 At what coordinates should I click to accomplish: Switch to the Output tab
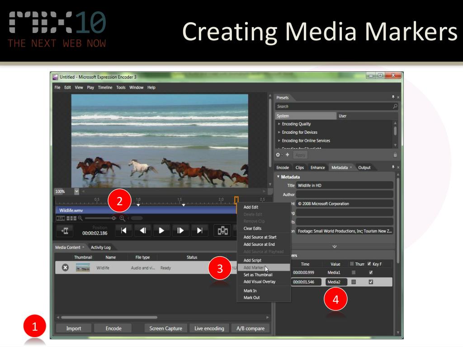[364, 167]
